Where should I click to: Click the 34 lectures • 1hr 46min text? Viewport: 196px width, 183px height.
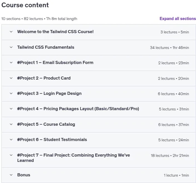[x=170, y=48]
